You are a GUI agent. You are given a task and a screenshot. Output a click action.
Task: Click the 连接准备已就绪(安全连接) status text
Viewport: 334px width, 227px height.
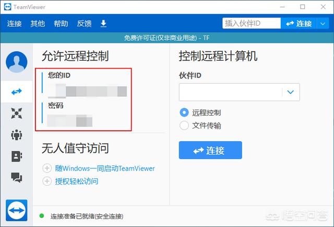(x=87, y=216)
